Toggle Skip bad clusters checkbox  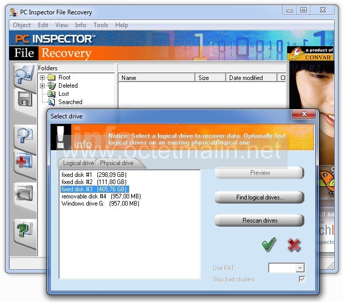302,279
